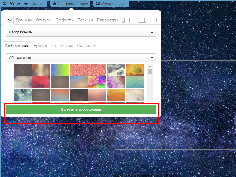Click the Настройки секции droplet button

coord(71,4)
